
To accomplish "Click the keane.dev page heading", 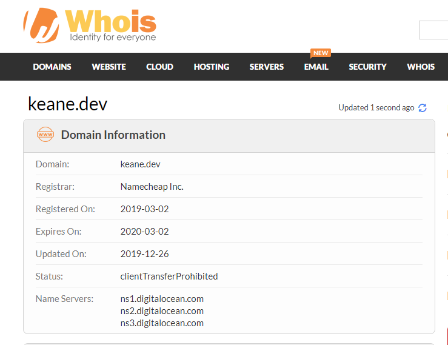I will [67, 104].
